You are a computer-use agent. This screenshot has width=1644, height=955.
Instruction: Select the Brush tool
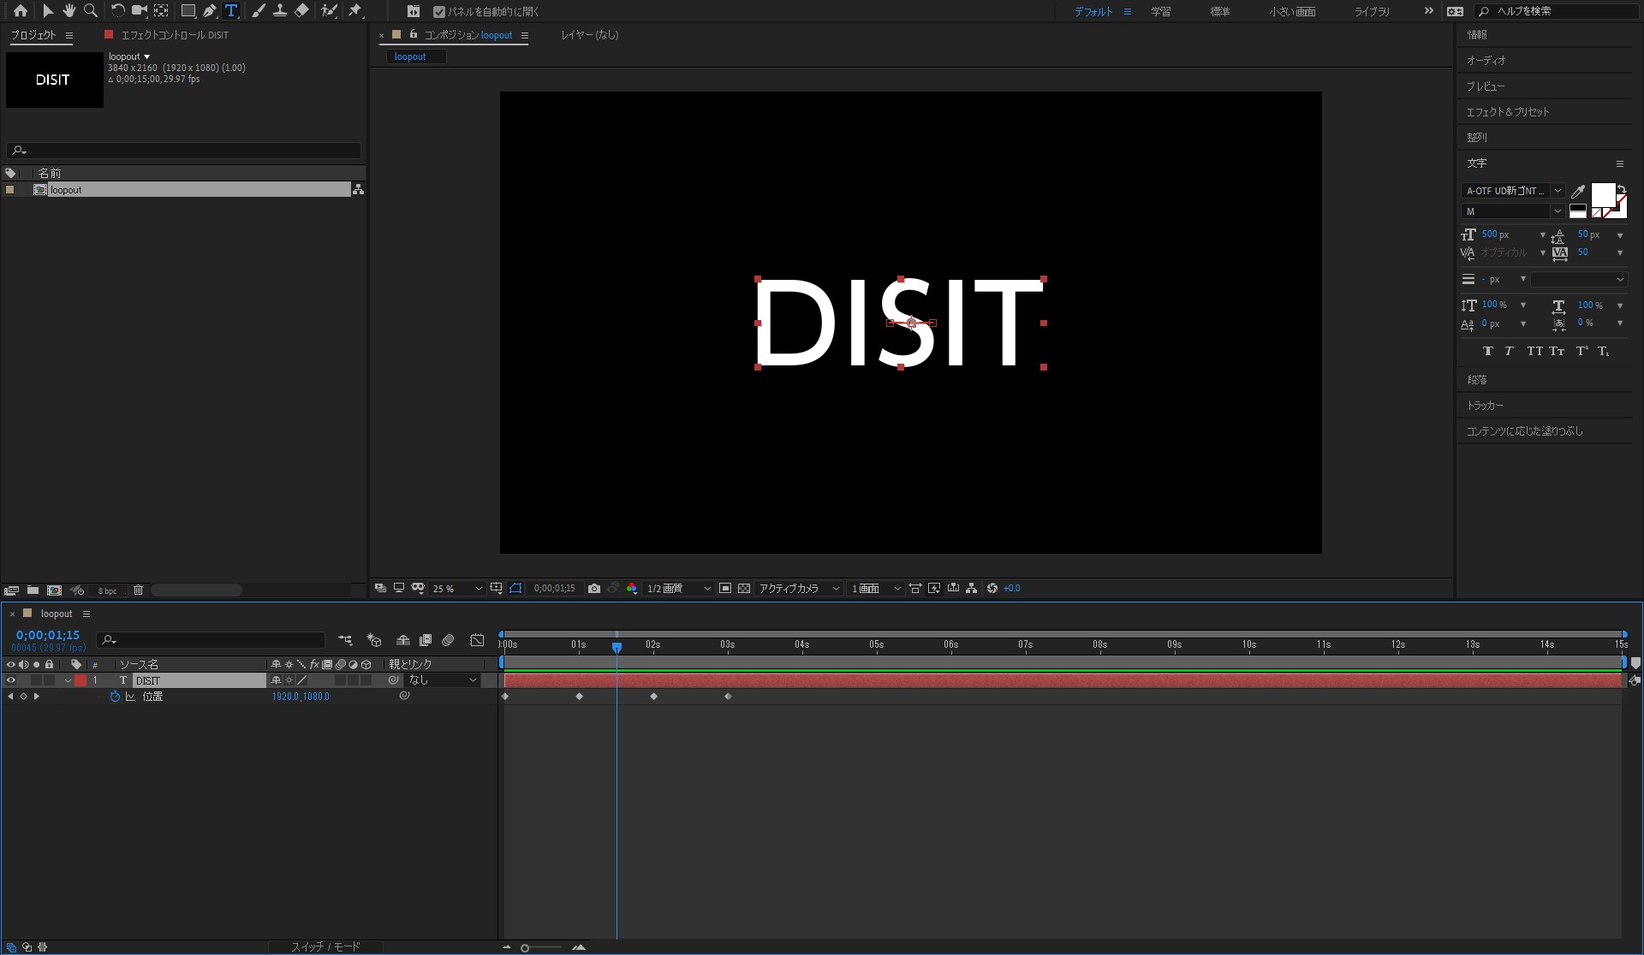coord(258,11)
